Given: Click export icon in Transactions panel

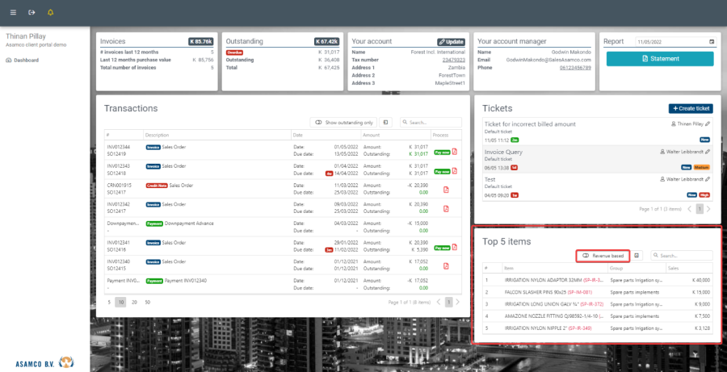Looking at the screenshot, I should point(386,122).
